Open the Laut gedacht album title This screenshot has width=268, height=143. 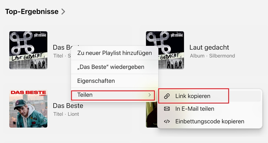click(x=209, y=48)
